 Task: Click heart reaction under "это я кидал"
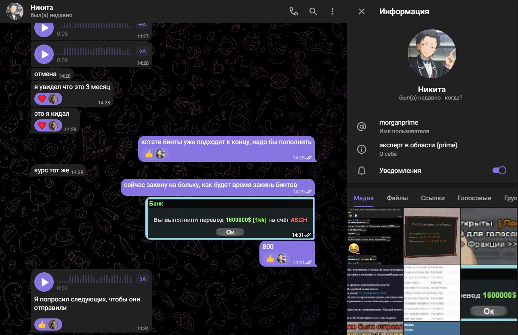tap(48, 125)
